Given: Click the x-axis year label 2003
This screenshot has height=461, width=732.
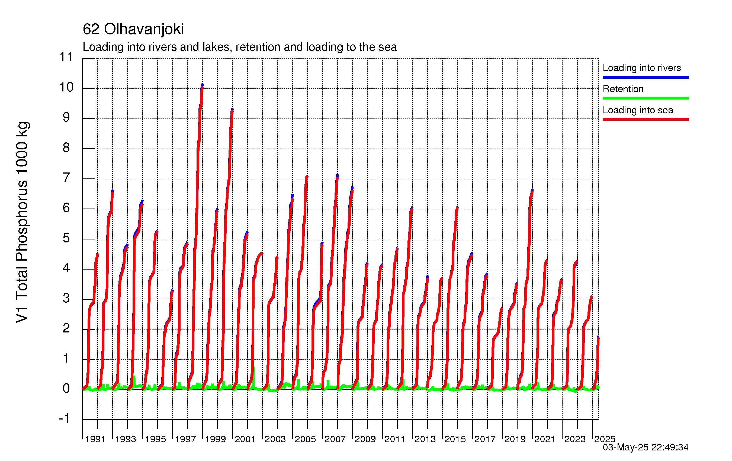Looking at the screenshot, I should (x=275, y=439).
